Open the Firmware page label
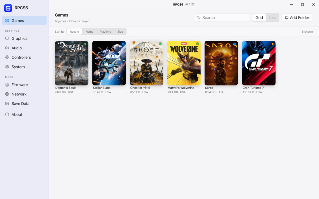This screenshot has width=319, height=199. 20,85
